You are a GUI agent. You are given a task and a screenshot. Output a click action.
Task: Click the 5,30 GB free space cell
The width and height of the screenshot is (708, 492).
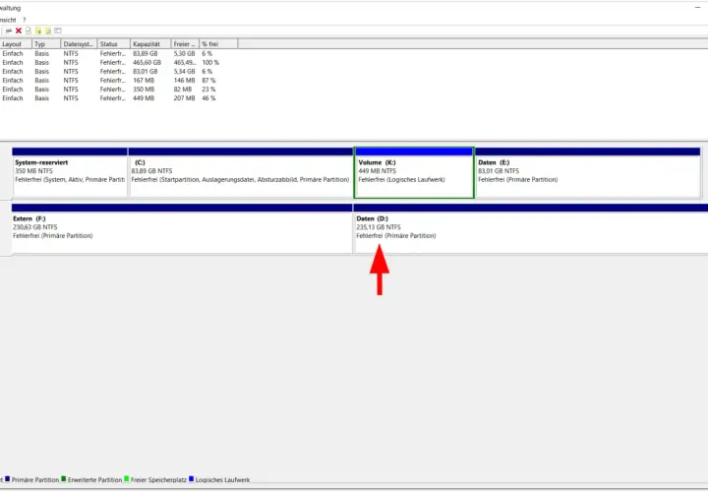tap(184, 53)
